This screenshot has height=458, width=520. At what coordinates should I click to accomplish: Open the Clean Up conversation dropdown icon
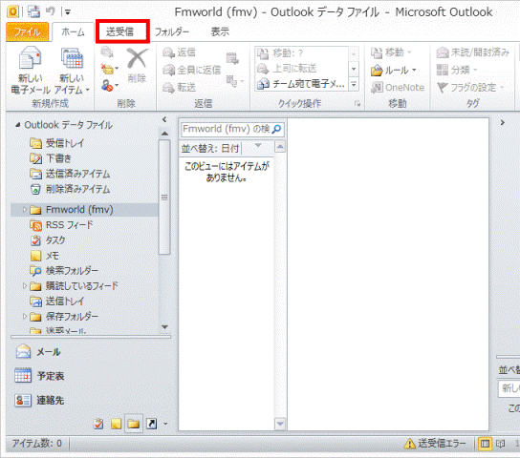110,69
